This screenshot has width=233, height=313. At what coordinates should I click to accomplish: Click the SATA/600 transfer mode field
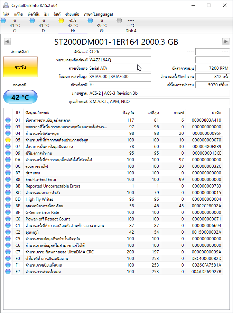[x=120, y=77]
